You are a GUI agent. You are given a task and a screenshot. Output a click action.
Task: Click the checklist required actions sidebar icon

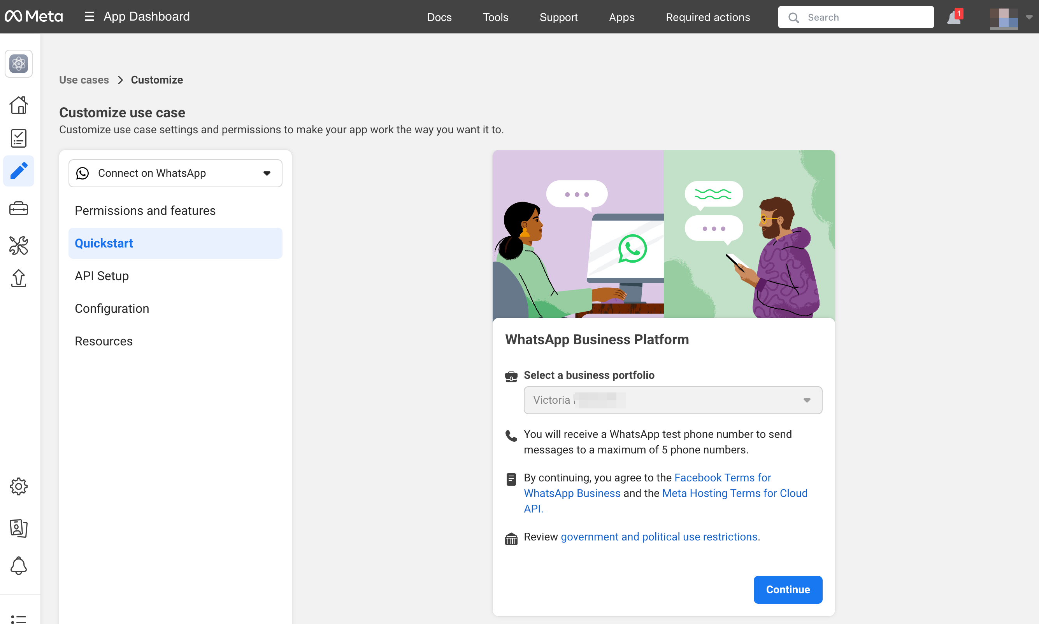point(19,138)
